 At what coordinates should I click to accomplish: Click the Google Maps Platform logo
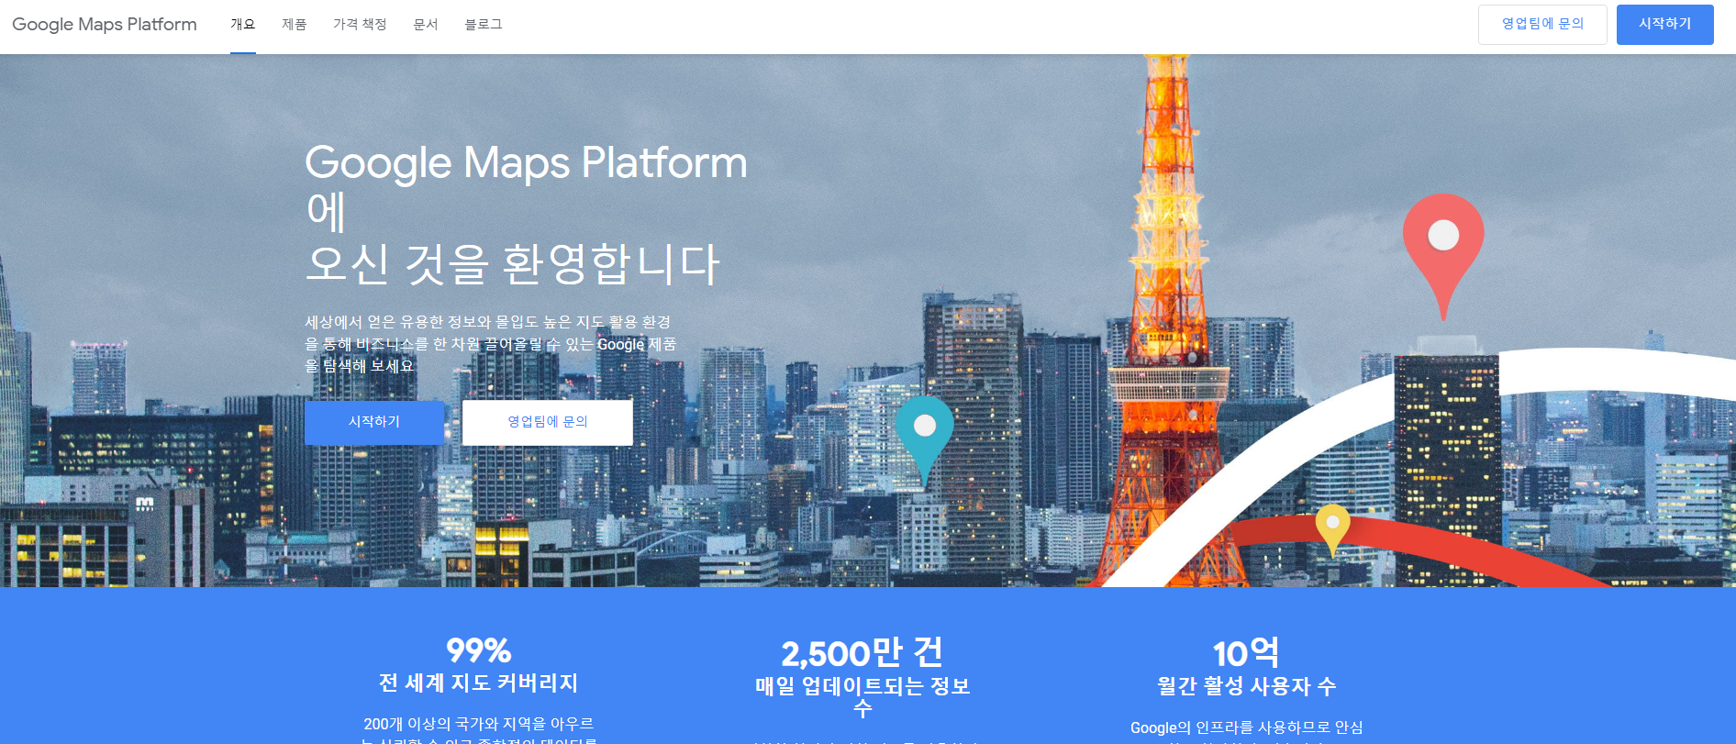point(105,25)
